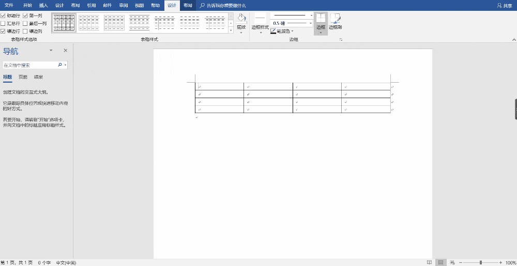Click the 0 个字 word count status
This screenshot has width=517, height=266.
44,263
